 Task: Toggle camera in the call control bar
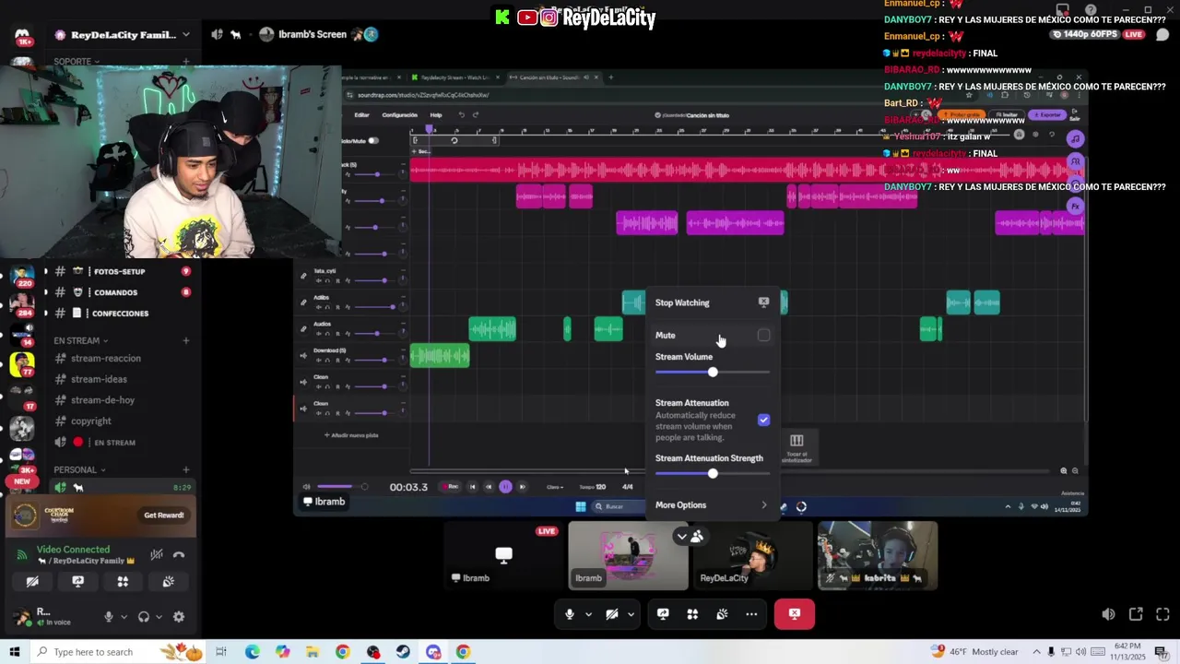pyautogui.click(x=612, y=614)
